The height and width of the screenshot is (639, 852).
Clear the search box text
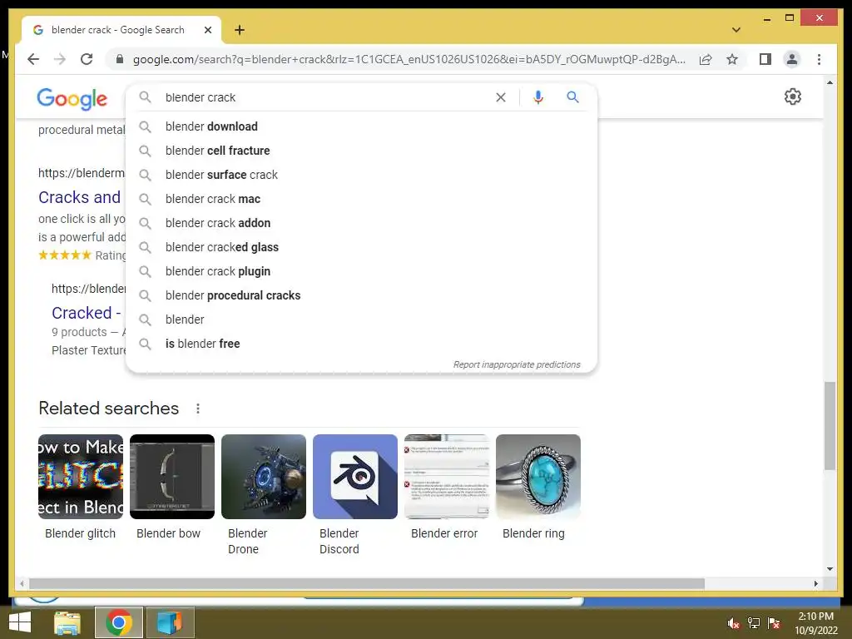tap(500, 97)
